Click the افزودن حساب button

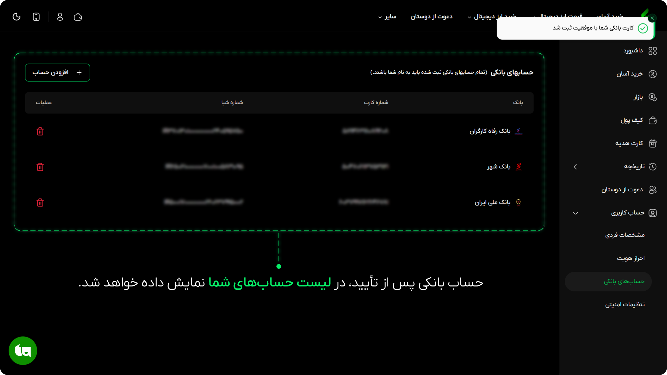pos(58,73)
